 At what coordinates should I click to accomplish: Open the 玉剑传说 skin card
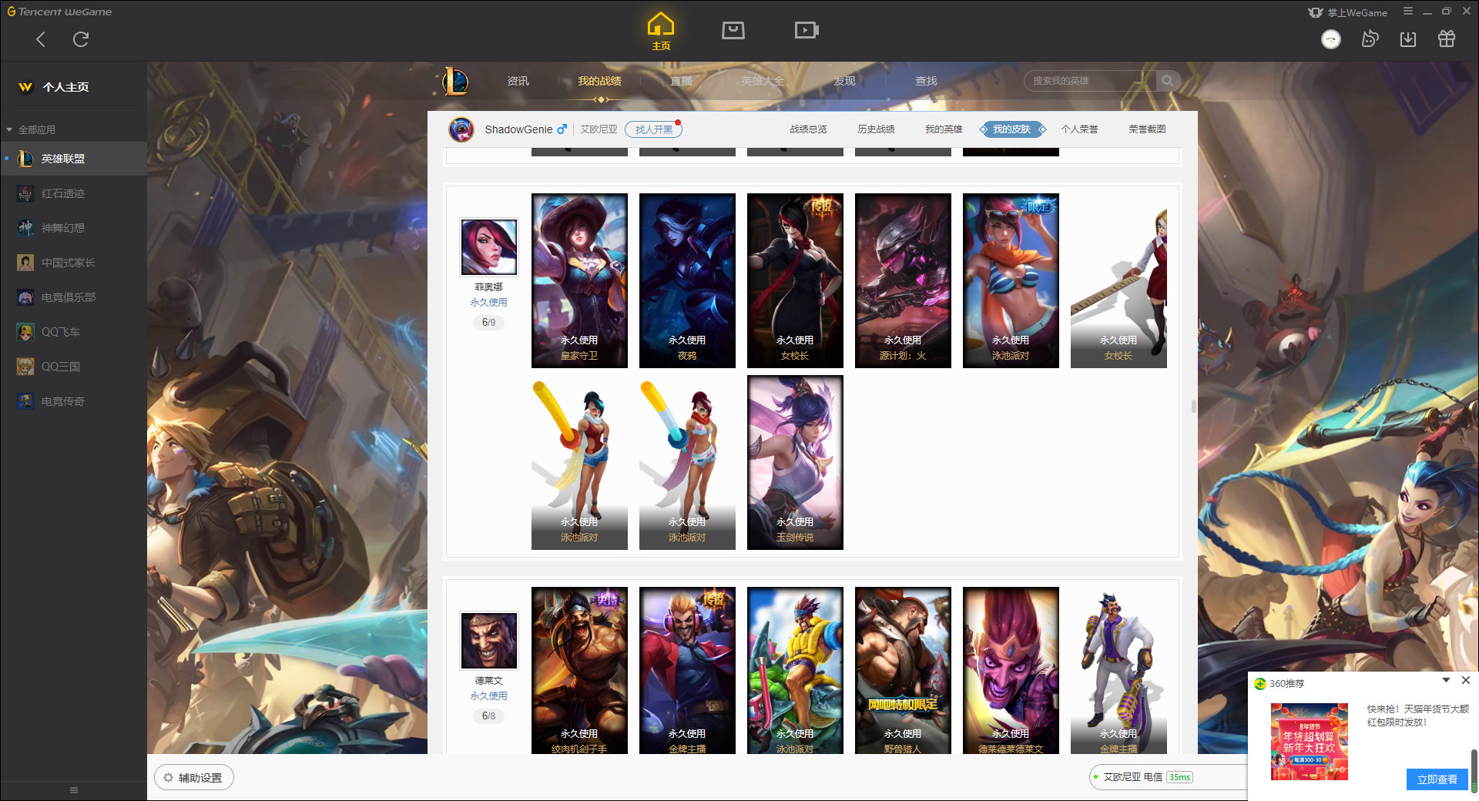(x=795, y=462)
